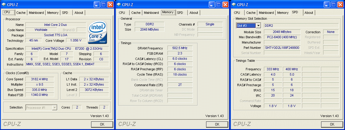This screenshot has height=130, width=345.
Task: Click the 335.0 MHz bus speed value
Action: click(40, 90)
